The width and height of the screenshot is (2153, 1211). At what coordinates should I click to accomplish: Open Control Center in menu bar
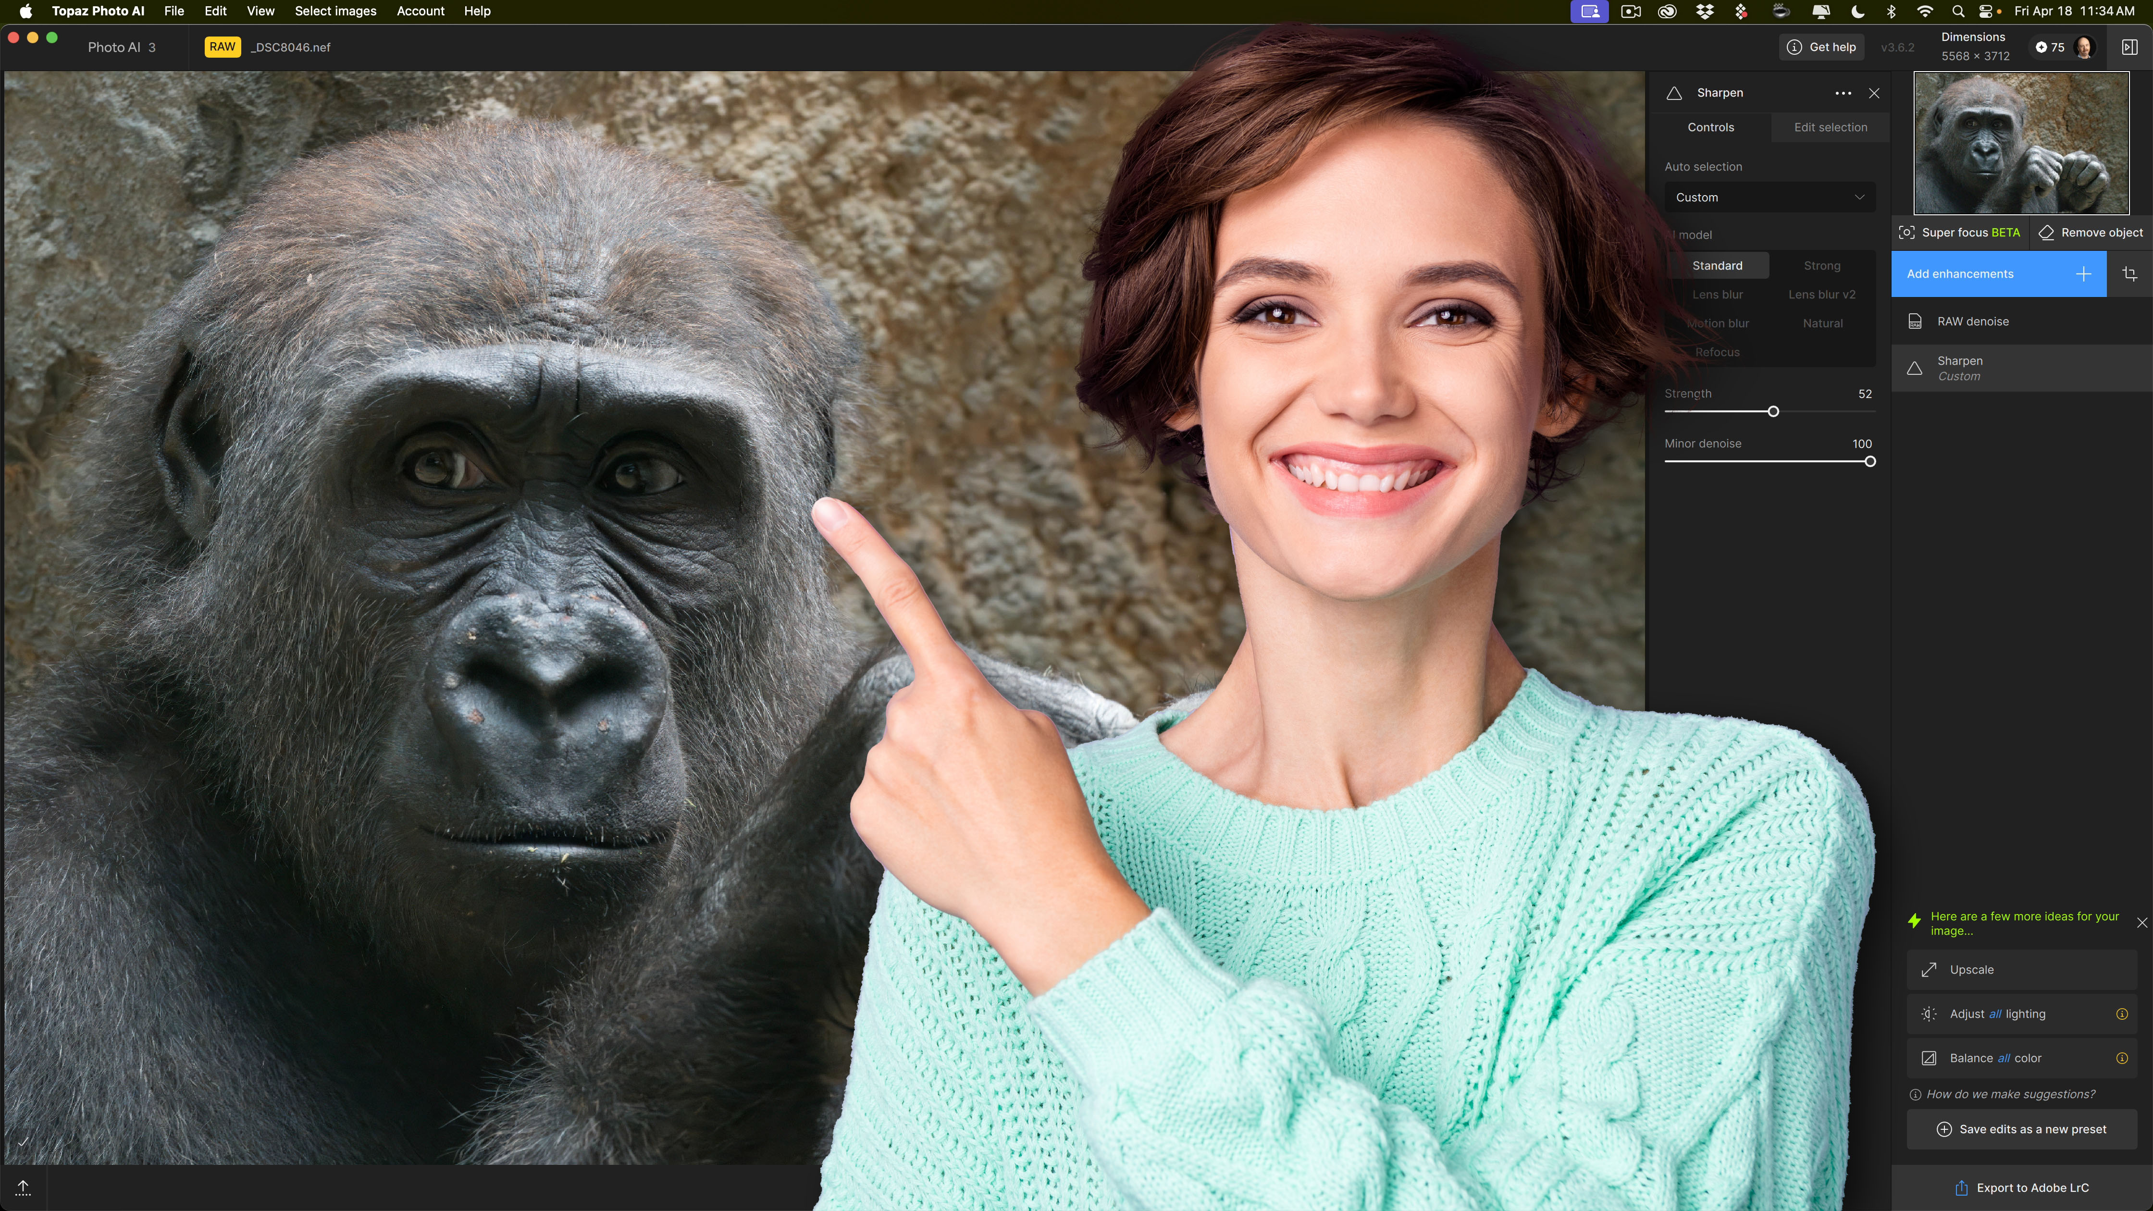(x=1985, y=11)
